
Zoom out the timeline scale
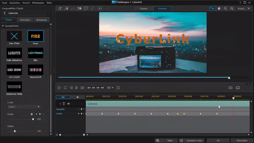[x=57, y=134]
